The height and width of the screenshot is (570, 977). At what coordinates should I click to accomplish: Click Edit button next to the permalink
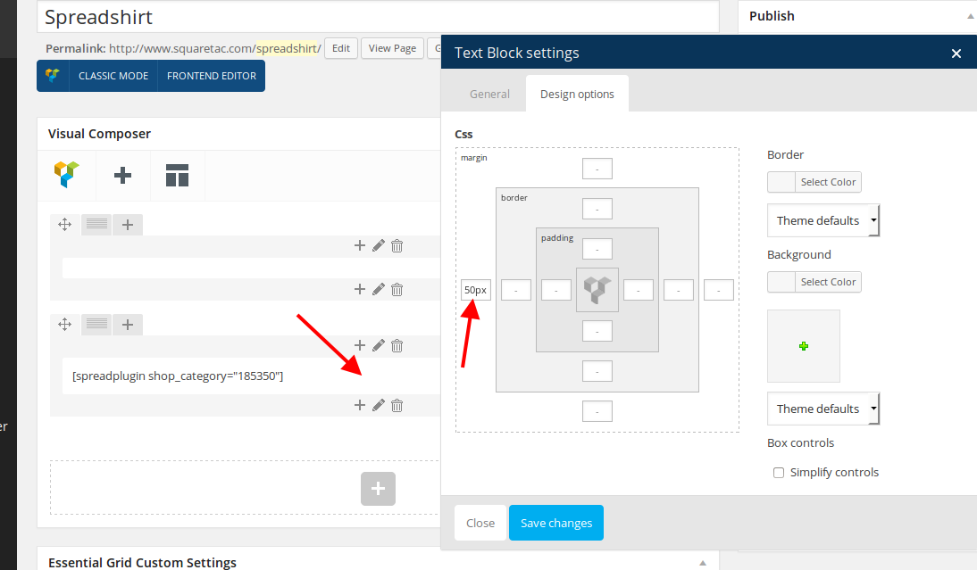click(341, 48)
